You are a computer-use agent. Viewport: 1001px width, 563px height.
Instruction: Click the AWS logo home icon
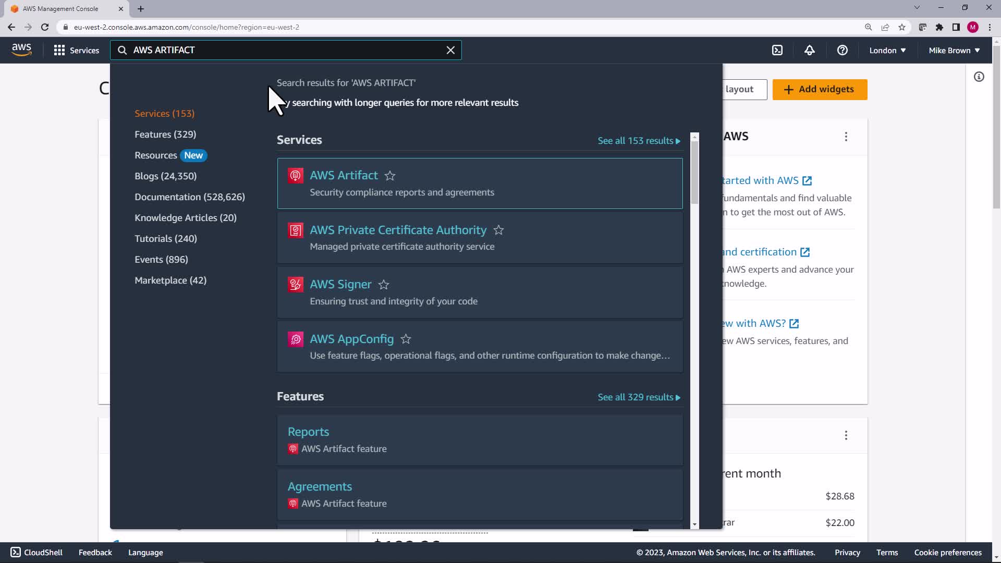point(21,50)
